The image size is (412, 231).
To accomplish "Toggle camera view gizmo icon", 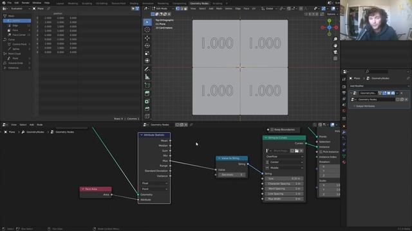I will click(x=335, y=52).
